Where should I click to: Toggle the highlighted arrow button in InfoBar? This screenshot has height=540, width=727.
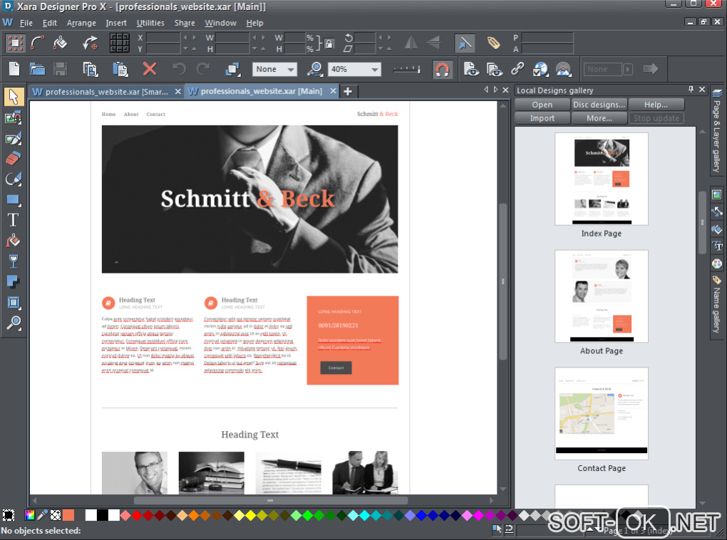[464, 43]
